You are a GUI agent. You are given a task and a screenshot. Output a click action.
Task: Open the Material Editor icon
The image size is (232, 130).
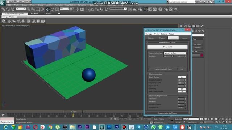pos(160,9)
